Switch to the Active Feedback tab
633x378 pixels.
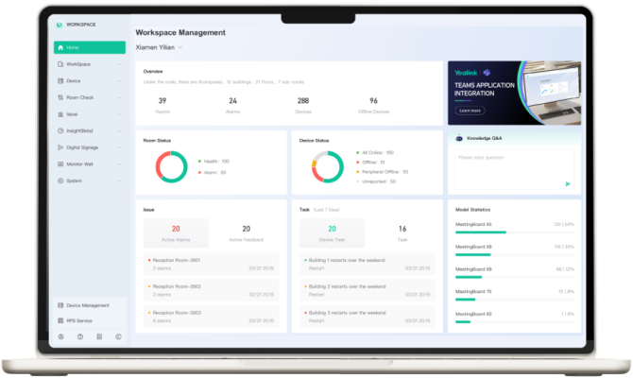247,233
